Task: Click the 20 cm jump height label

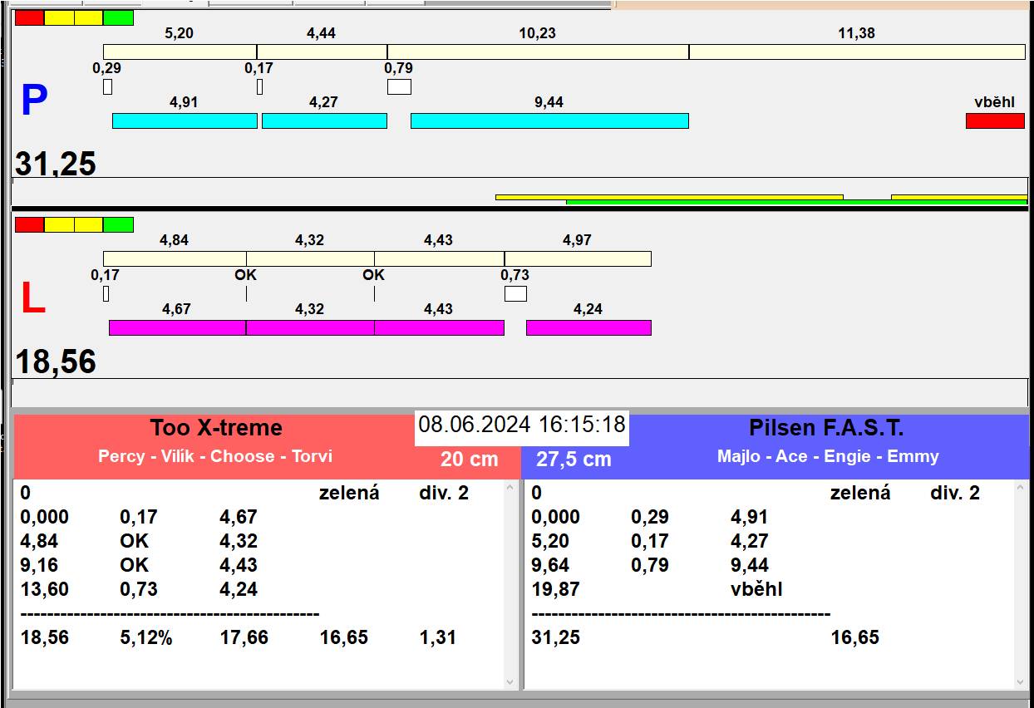Action: 469,459
